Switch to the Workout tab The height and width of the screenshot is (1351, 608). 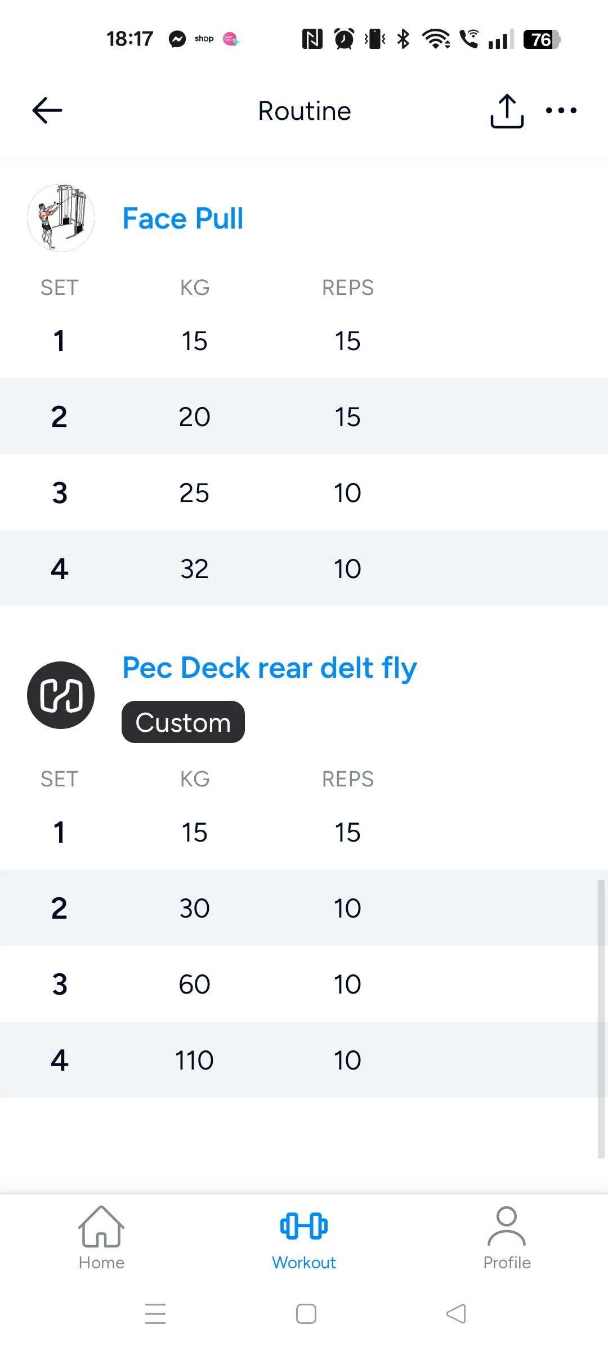click(x=304, y=1238)
